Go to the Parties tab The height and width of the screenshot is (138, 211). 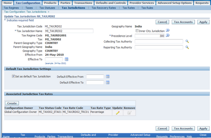click(x=65, y=3)
